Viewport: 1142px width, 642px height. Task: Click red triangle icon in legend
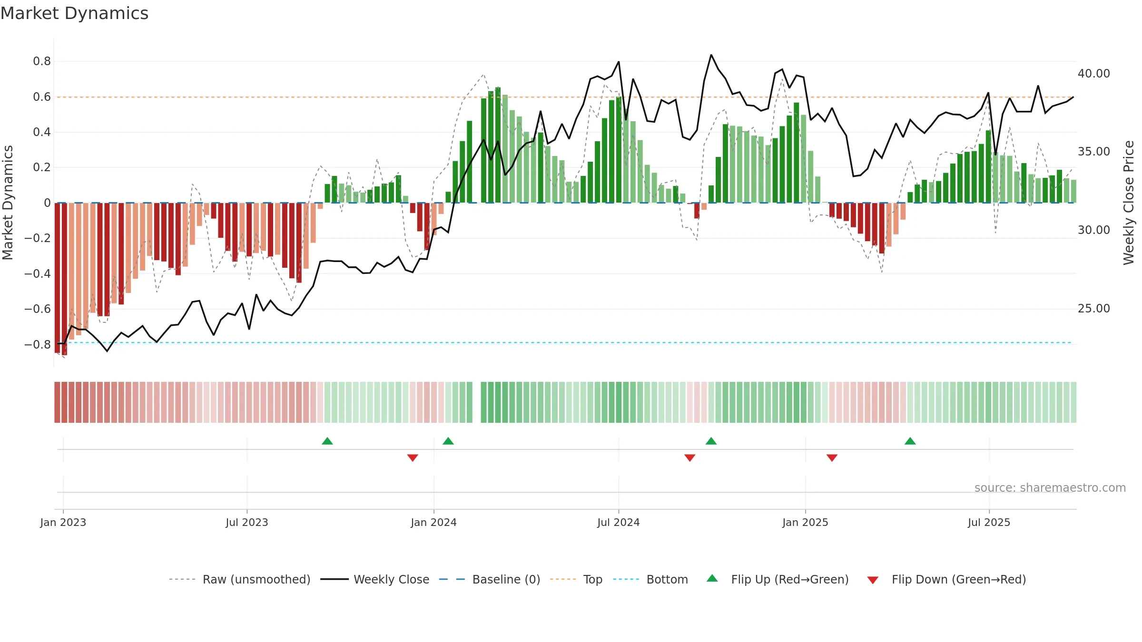click(873, 580)
